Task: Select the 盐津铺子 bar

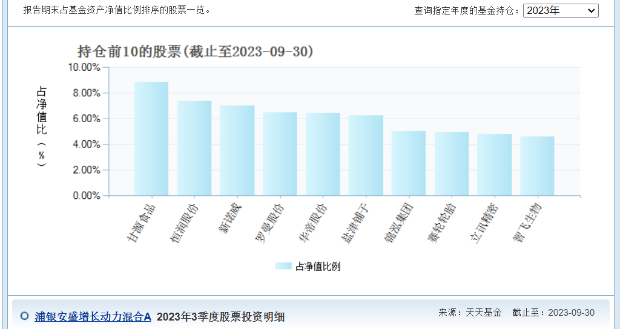Action: point(366,155)
